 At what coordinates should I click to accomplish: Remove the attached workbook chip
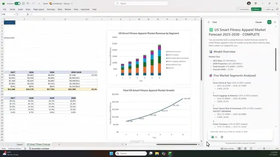pos(216,137)
